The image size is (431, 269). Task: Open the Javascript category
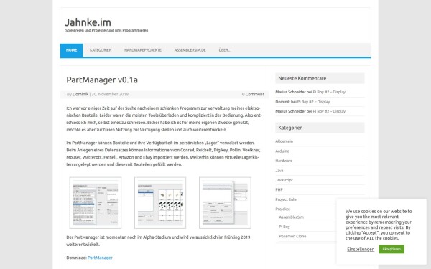pos(284,180)
